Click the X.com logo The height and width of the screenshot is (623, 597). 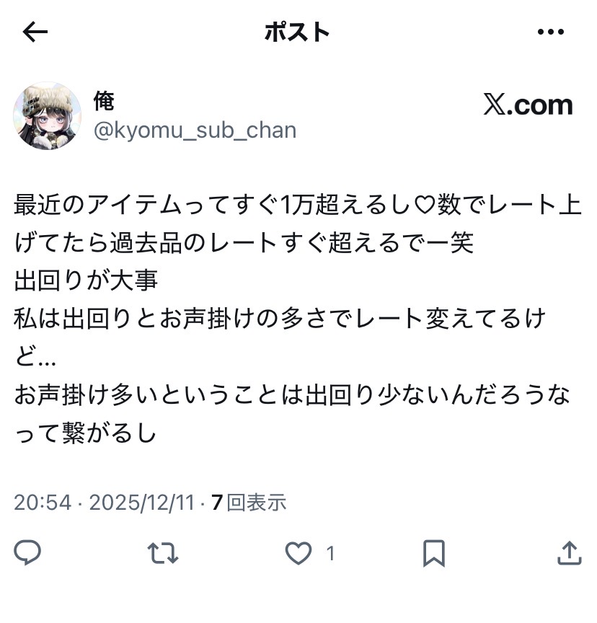coord(528,105)
